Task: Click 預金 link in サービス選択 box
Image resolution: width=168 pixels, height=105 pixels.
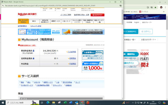Action: (22, 82)
